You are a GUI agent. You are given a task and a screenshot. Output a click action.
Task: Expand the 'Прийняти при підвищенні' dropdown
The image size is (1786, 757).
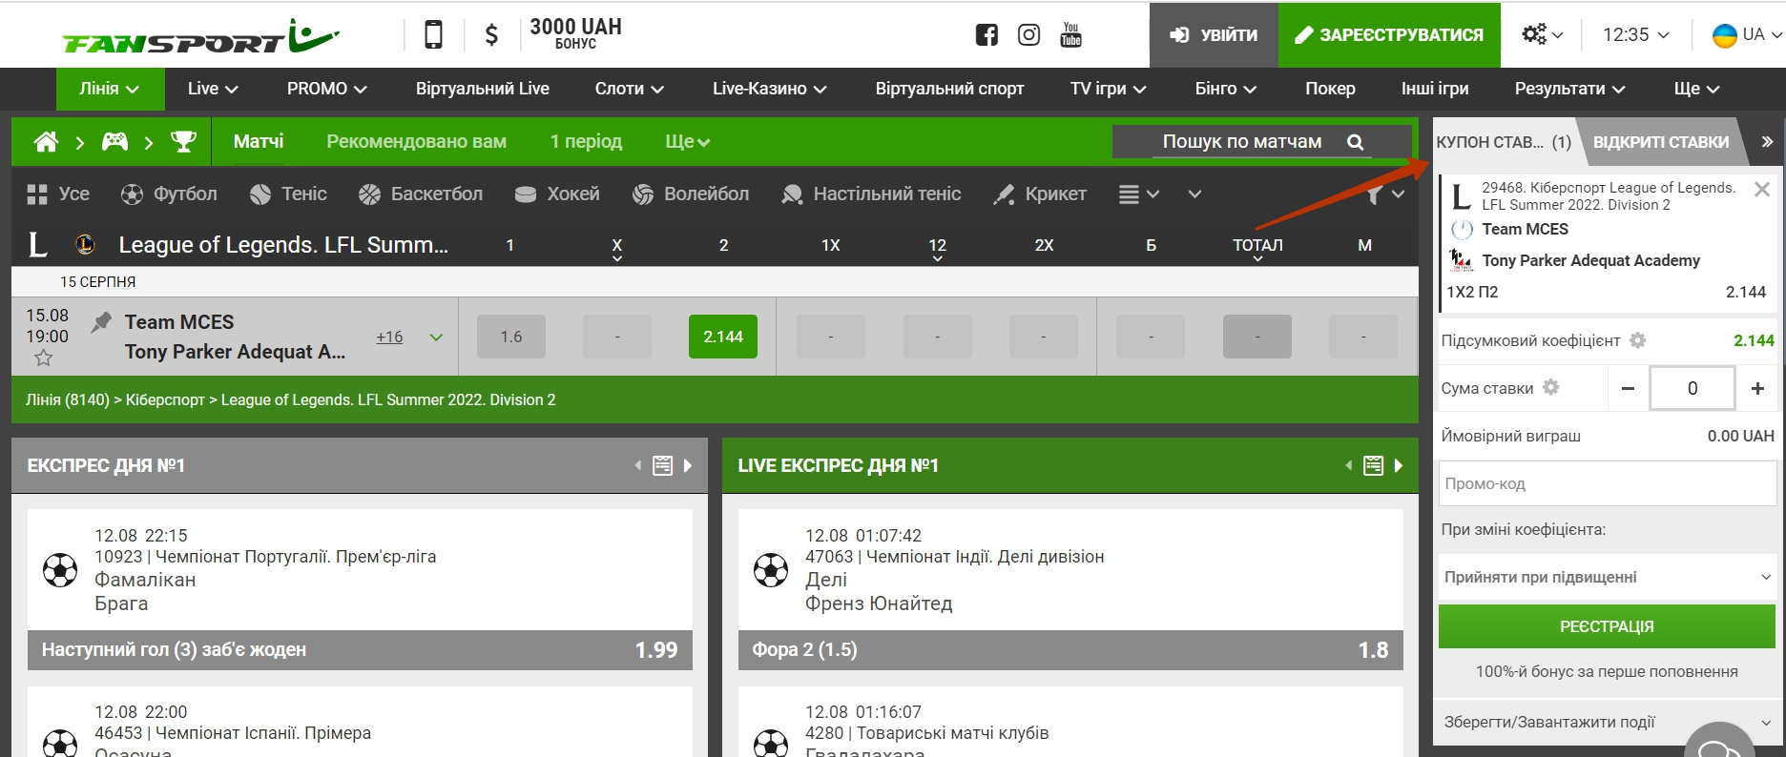pos(1607,577)
